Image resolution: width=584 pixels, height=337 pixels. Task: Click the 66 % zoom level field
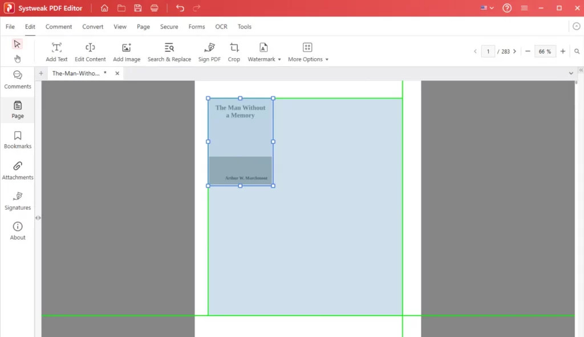pos(545,51)
